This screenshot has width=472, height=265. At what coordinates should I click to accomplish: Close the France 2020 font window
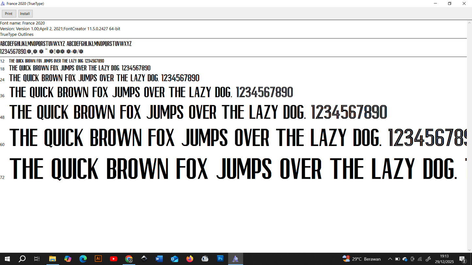click(464, 4)
